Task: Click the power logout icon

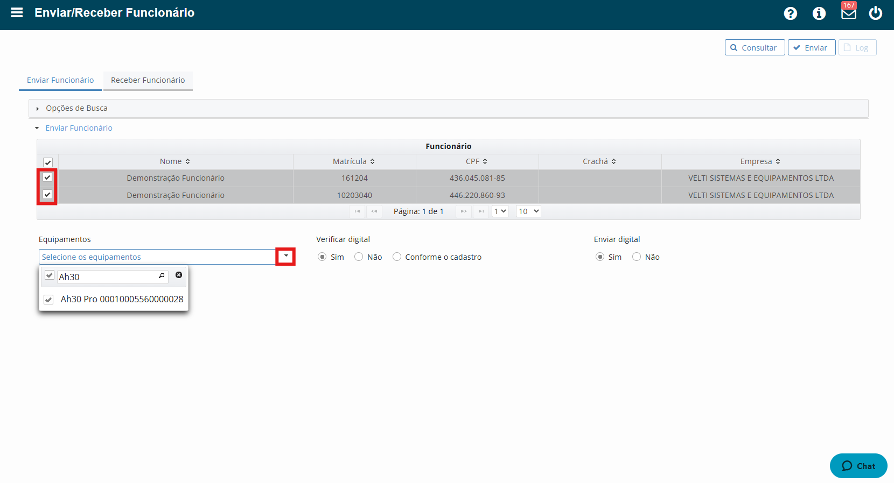Action: click(876, 13)
